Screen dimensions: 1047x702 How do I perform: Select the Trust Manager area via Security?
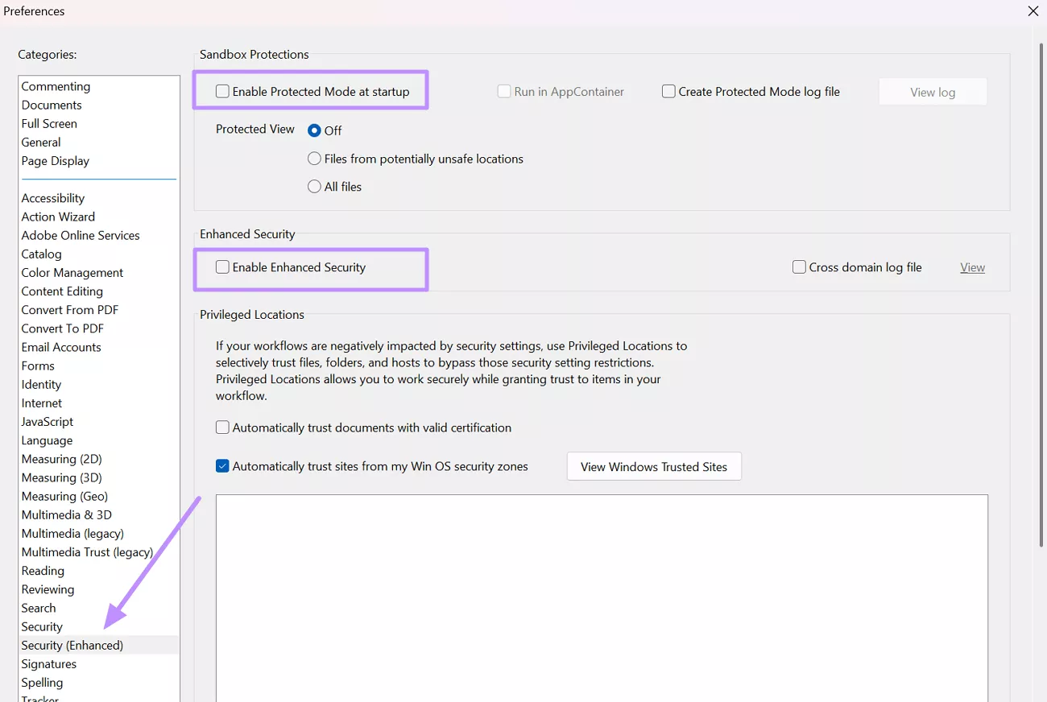[x=42, y=626]
